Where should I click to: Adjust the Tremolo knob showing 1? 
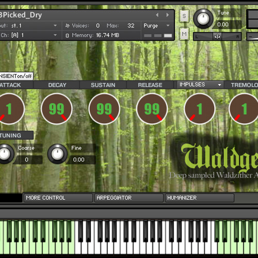(244, 109)
